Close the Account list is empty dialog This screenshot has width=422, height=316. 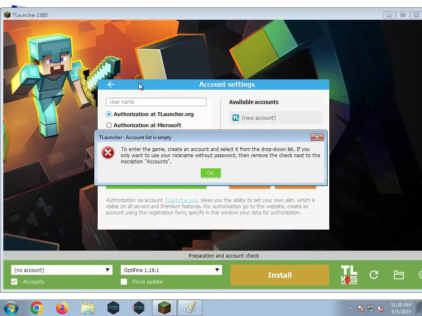tap(317, 137)
